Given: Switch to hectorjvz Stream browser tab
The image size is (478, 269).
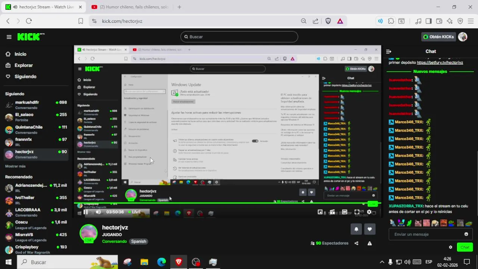Looking at the screenshot, I should click(44, 7).
